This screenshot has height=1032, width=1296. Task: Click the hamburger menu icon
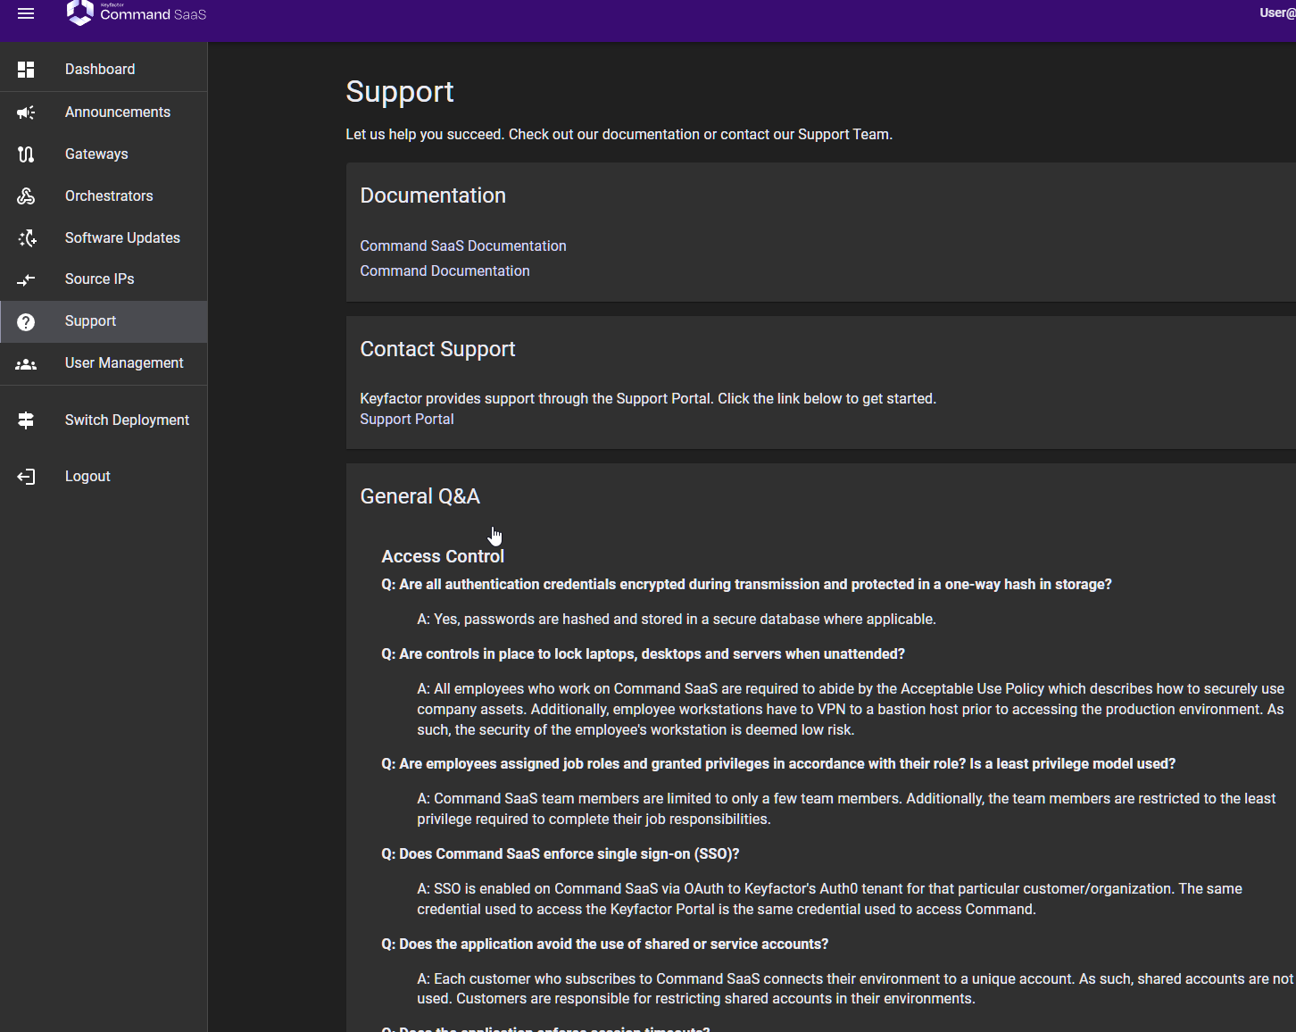click(x=26, y=13)
